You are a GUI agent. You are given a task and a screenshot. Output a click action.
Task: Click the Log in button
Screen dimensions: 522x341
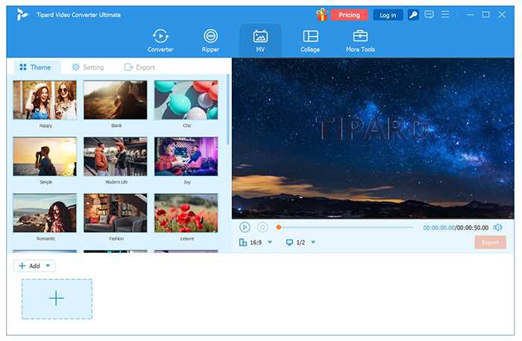tap(388, 15)
